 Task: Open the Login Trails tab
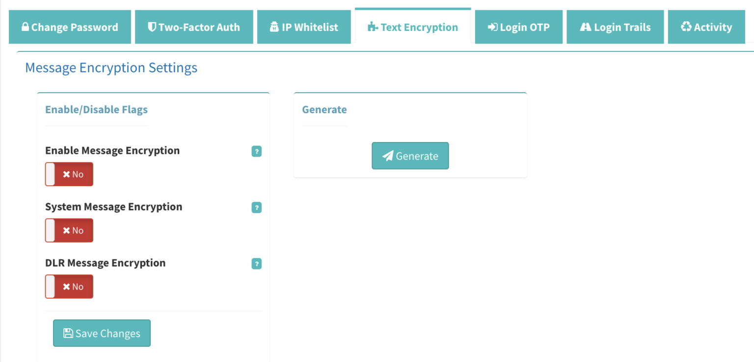coord(615,27)
